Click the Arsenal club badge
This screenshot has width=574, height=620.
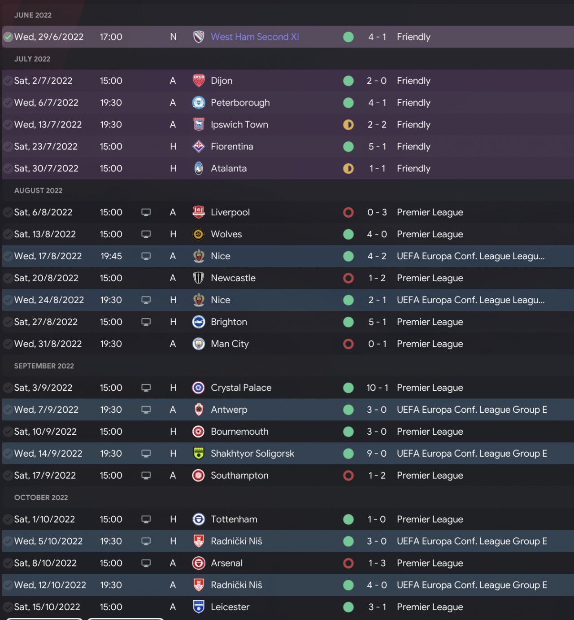[x=198, y=563]
